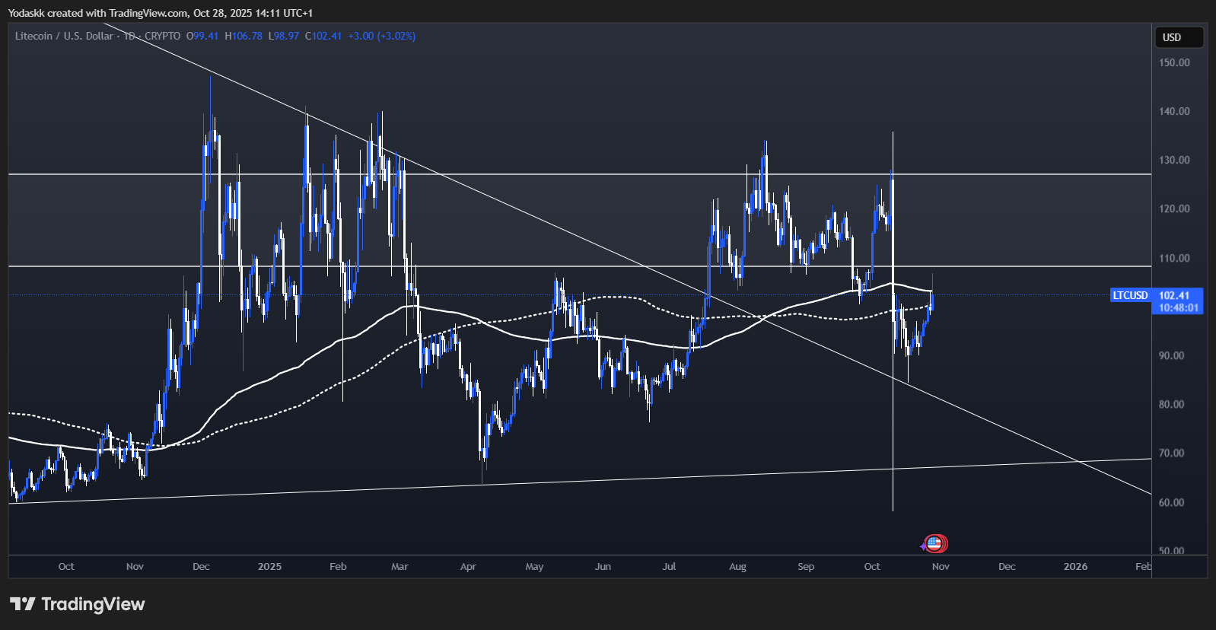Viewport: 1216px width, 630px height.
Task: Click the 10:48:01 bar countdown timer
Action: [1178, 308]
